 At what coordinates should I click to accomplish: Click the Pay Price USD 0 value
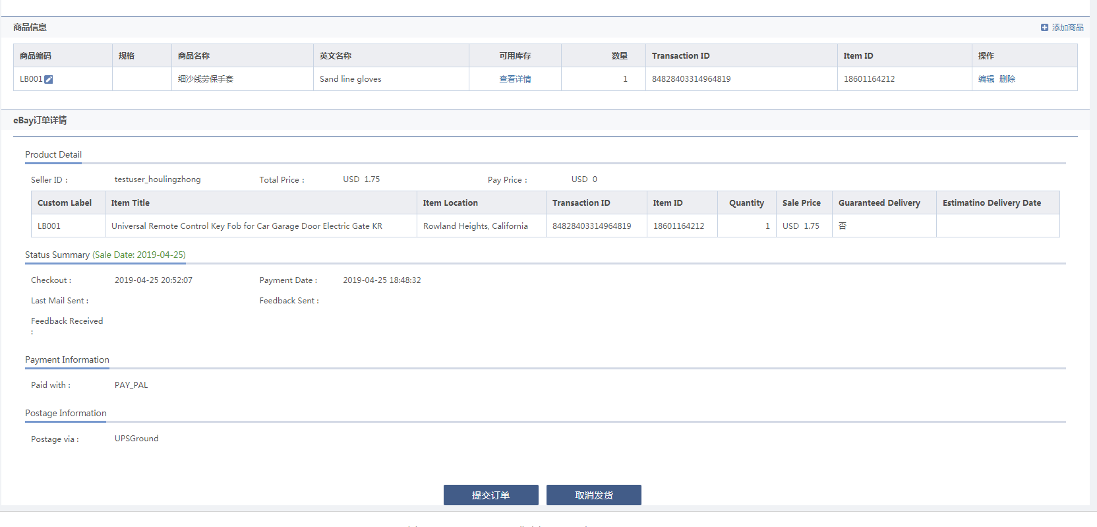(x=584, y=179)
